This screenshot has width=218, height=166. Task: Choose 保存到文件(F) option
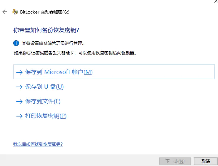[x=43, y=101]
